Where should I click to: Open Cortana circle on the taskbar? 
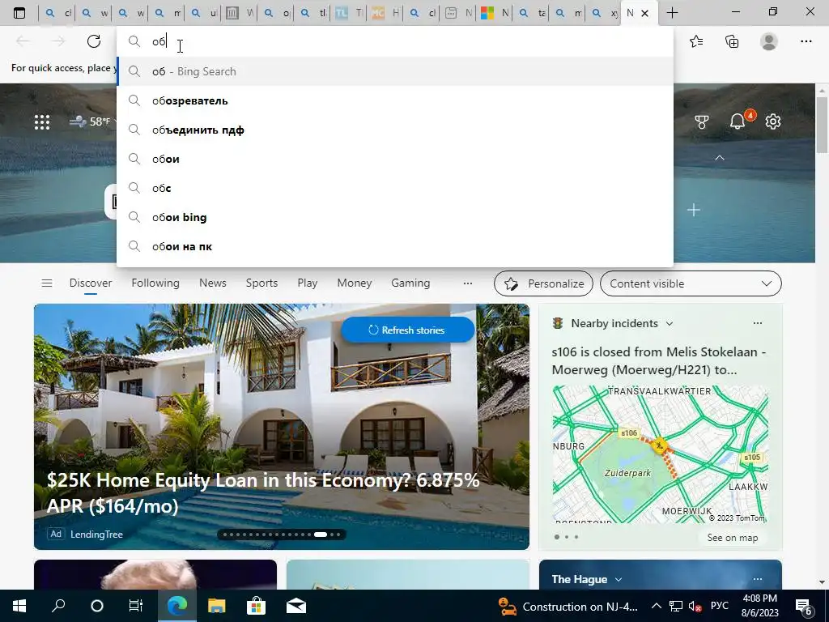click(x=97, y=606)
